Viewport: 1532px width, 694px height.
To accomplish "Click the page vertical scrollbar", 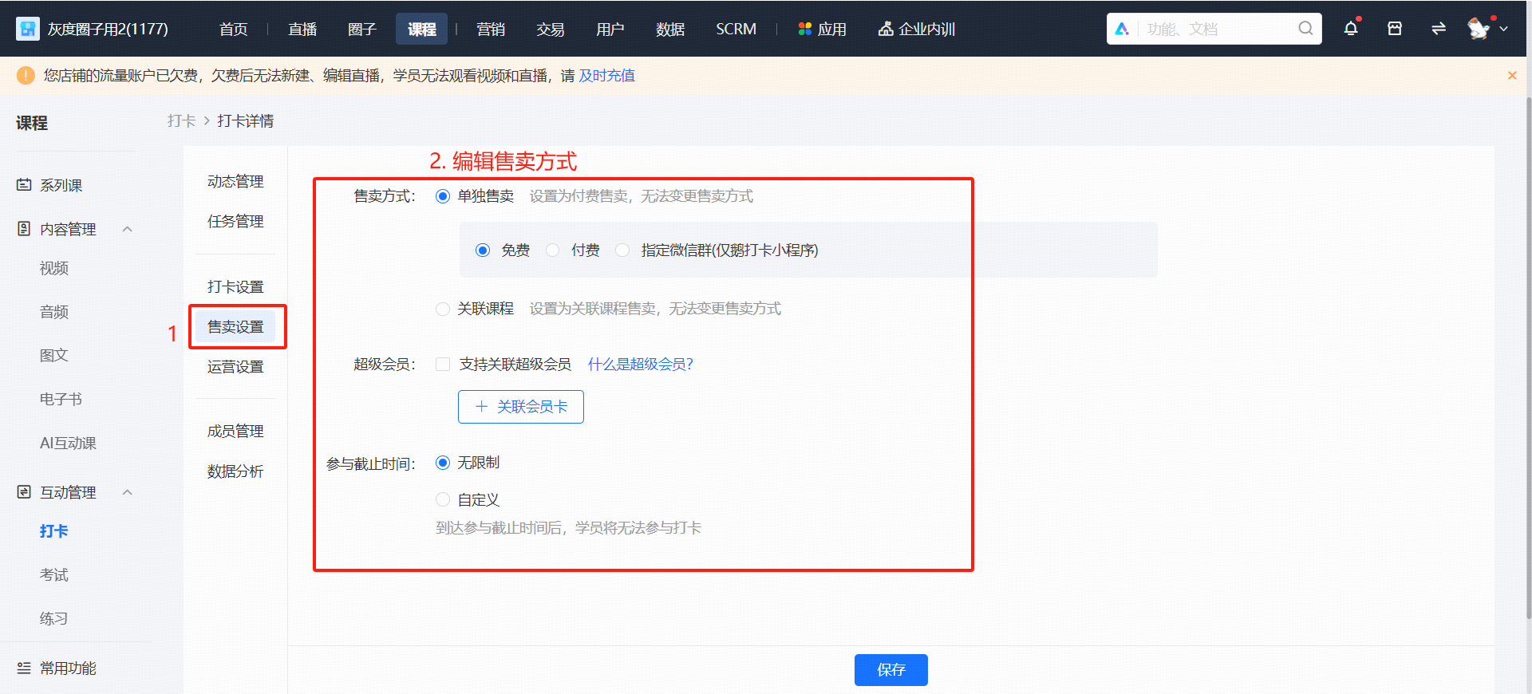I will click(x=1528, y=359).
